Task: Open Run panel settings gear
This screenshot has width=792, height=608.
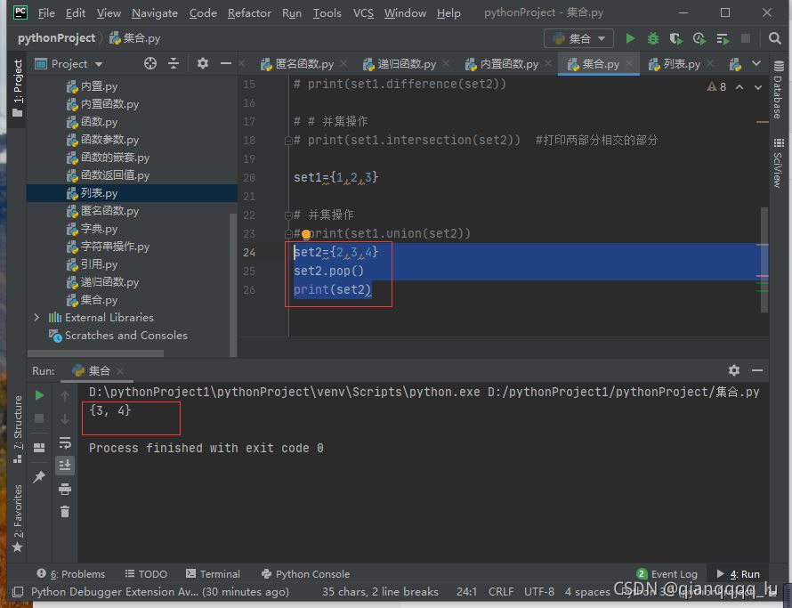Action: [734, 370]
